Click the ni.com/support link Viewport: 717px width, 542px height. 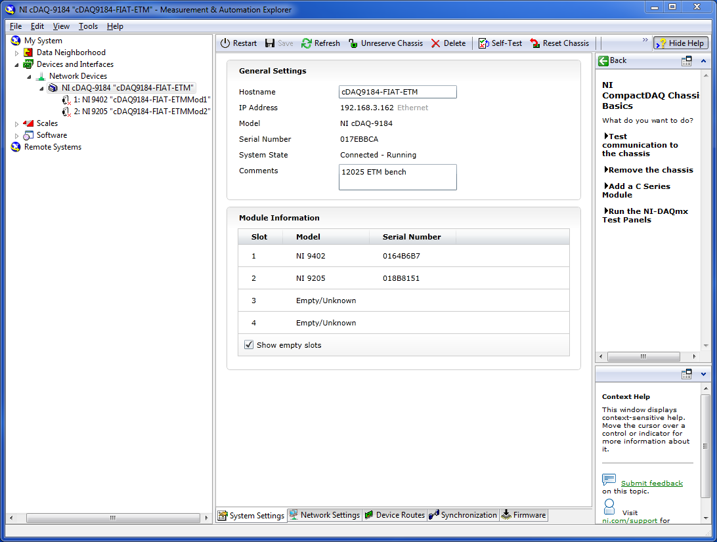[x=630, y=520]
